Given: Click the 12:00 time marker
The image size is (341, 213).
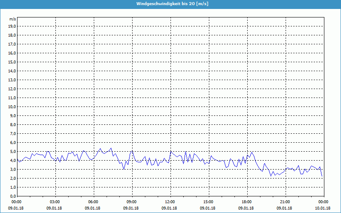Looking at the screenshot, I should click(170, 202).
